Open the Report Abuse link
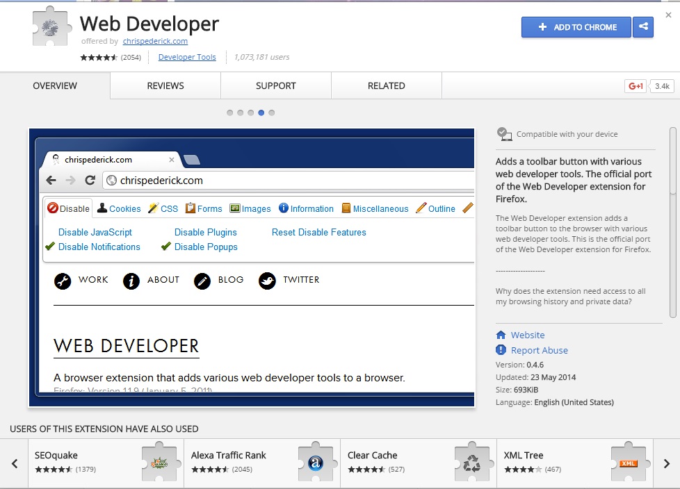 (539, 350)
